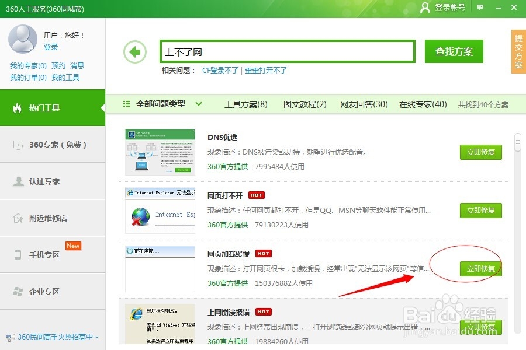Click related question CF登录不了
The width and height of the screenshot is (526, 350).
(220, 71)
